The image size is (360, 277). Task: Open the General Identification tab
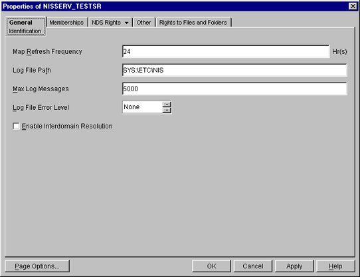point(25,27)
